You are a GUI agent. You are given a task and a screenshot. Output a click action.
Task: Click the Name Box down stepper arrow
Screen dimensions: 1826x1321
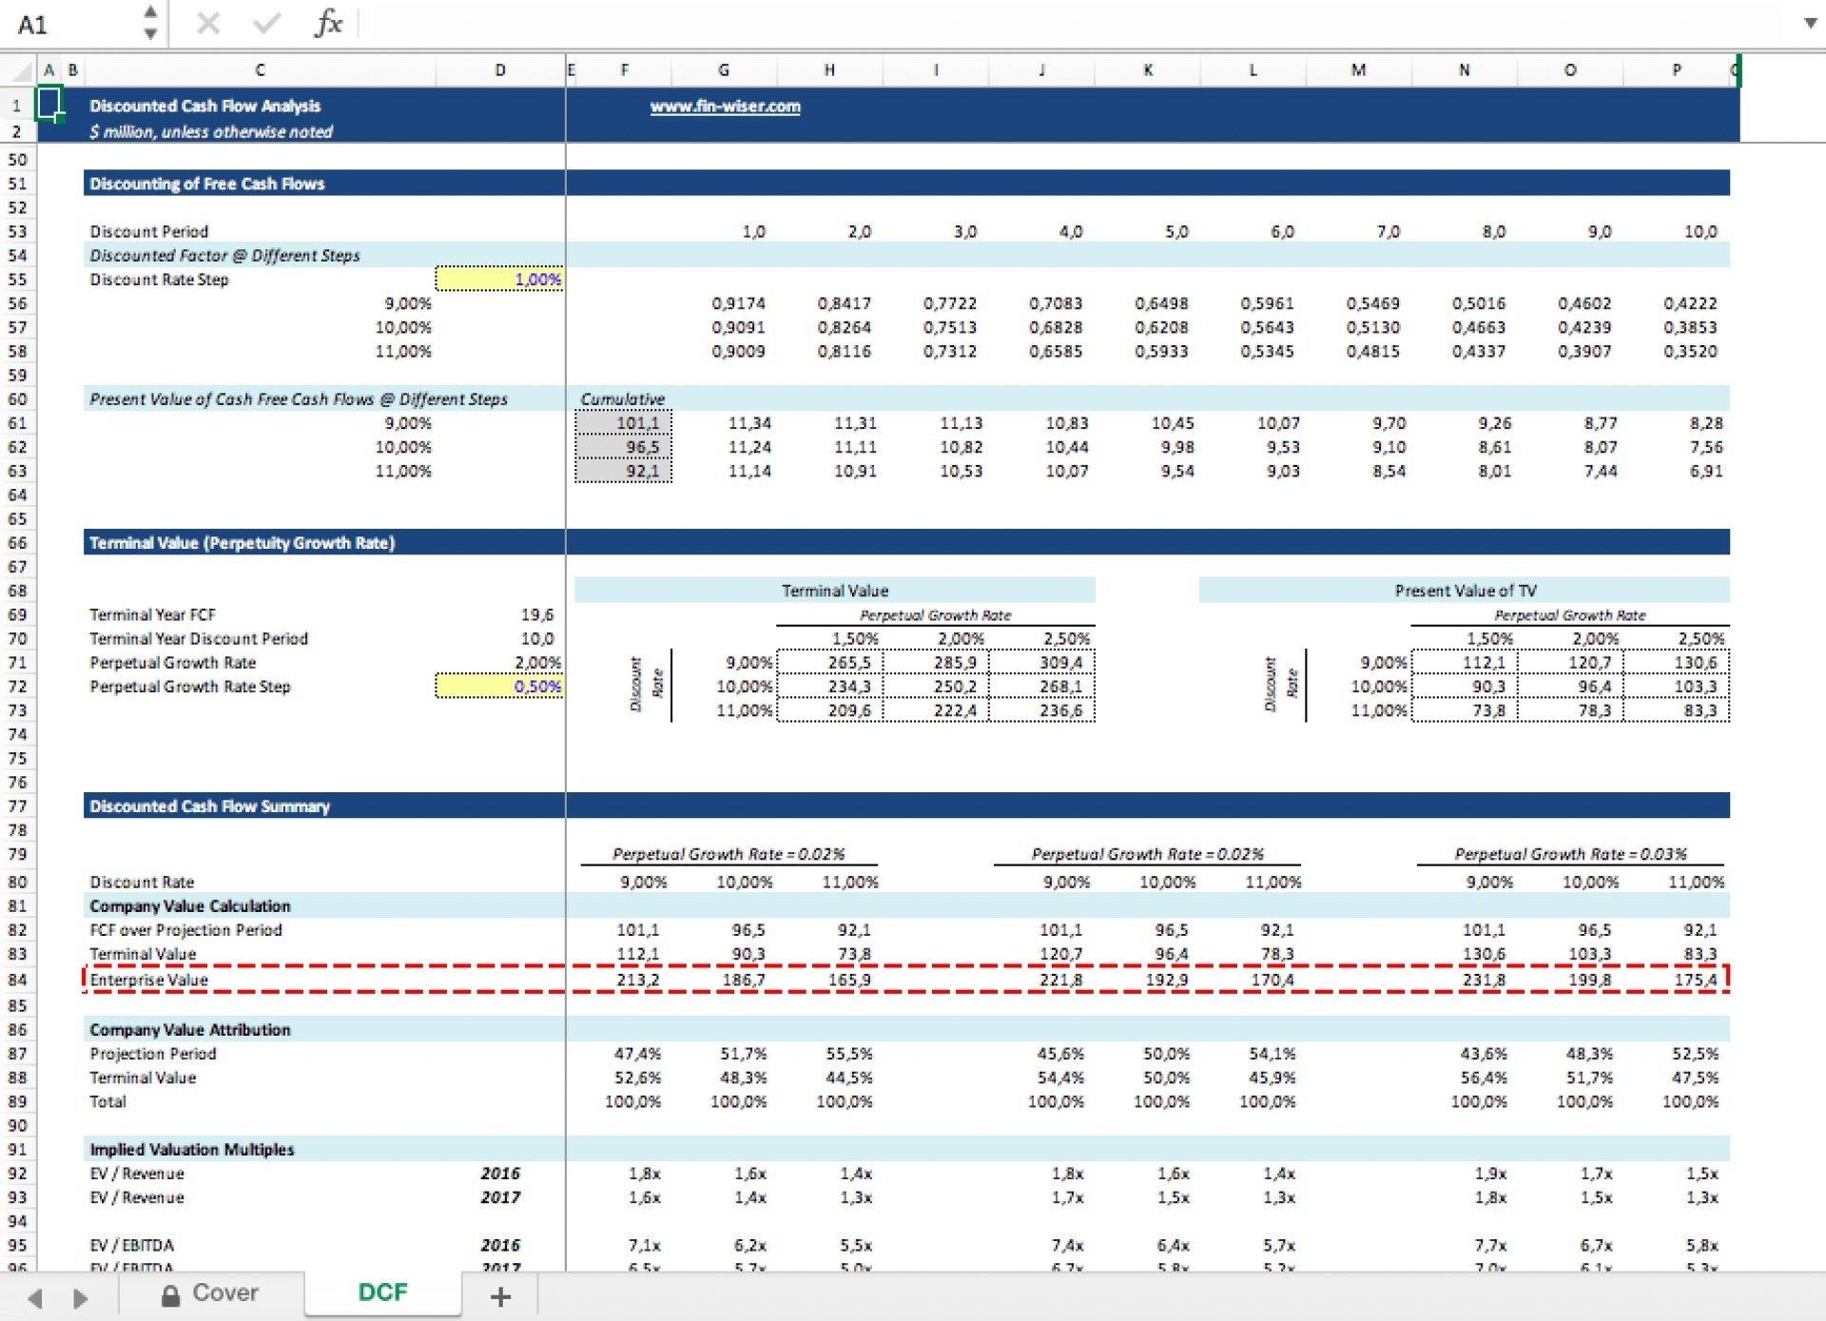point(150,36)
